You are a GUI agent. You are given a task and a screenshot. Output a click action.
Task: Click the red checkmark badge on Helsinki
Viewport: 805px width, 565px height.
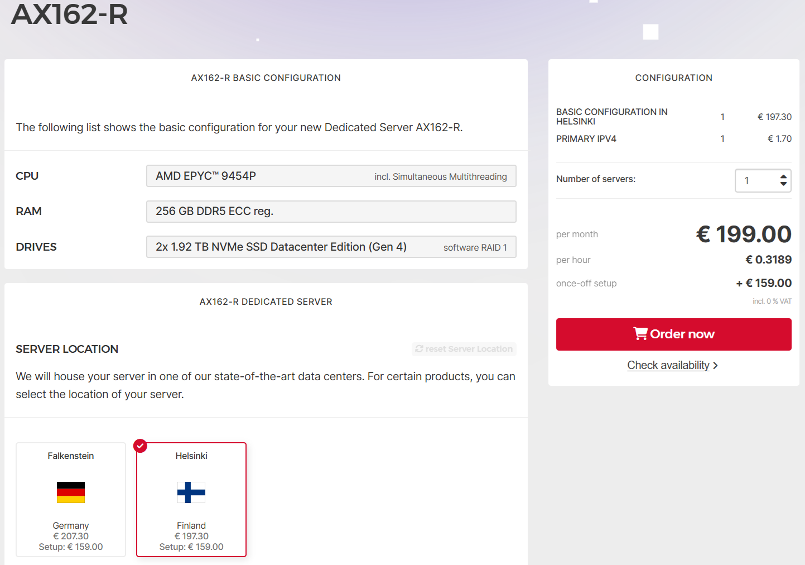pos(141,446)
